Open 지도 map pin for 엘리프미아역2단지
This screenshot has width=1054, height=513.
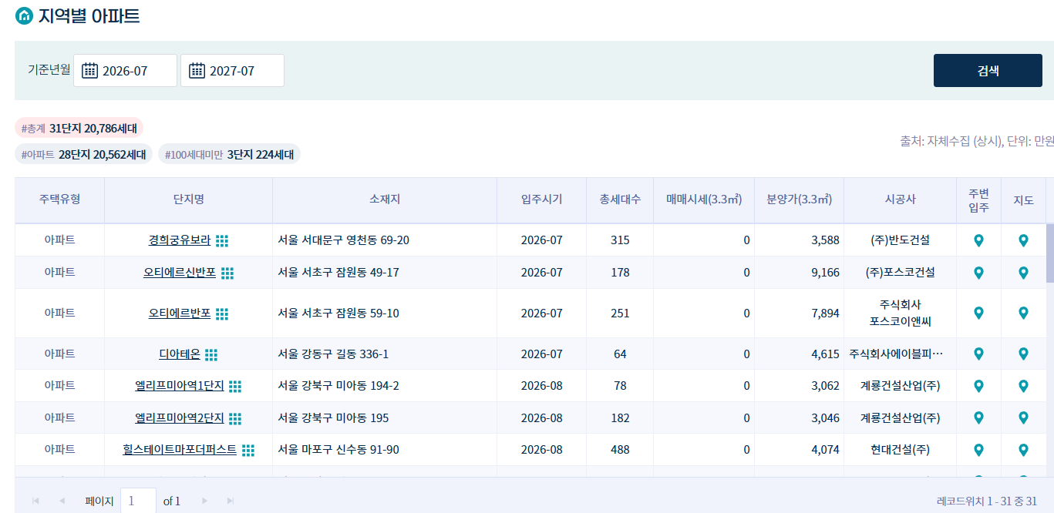[x=1023, y=418]
